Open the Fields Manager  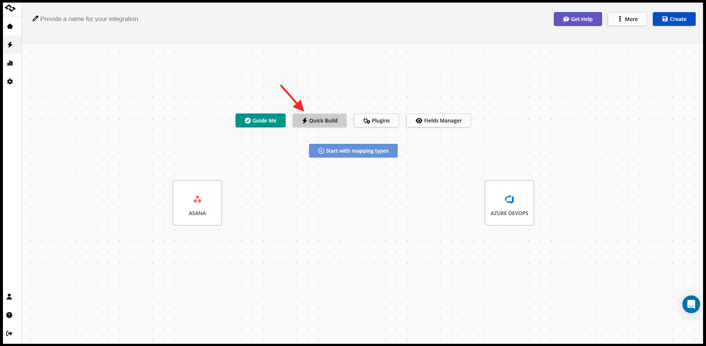(438, 120)
